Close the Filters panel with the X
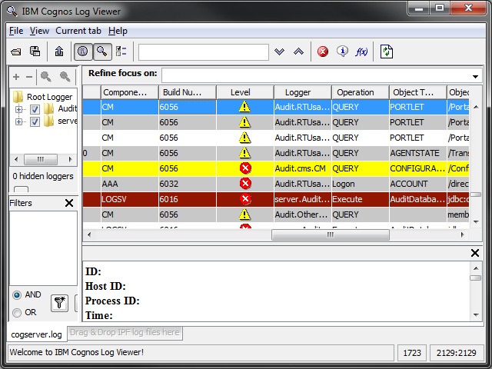 click(x=69, y=203)
